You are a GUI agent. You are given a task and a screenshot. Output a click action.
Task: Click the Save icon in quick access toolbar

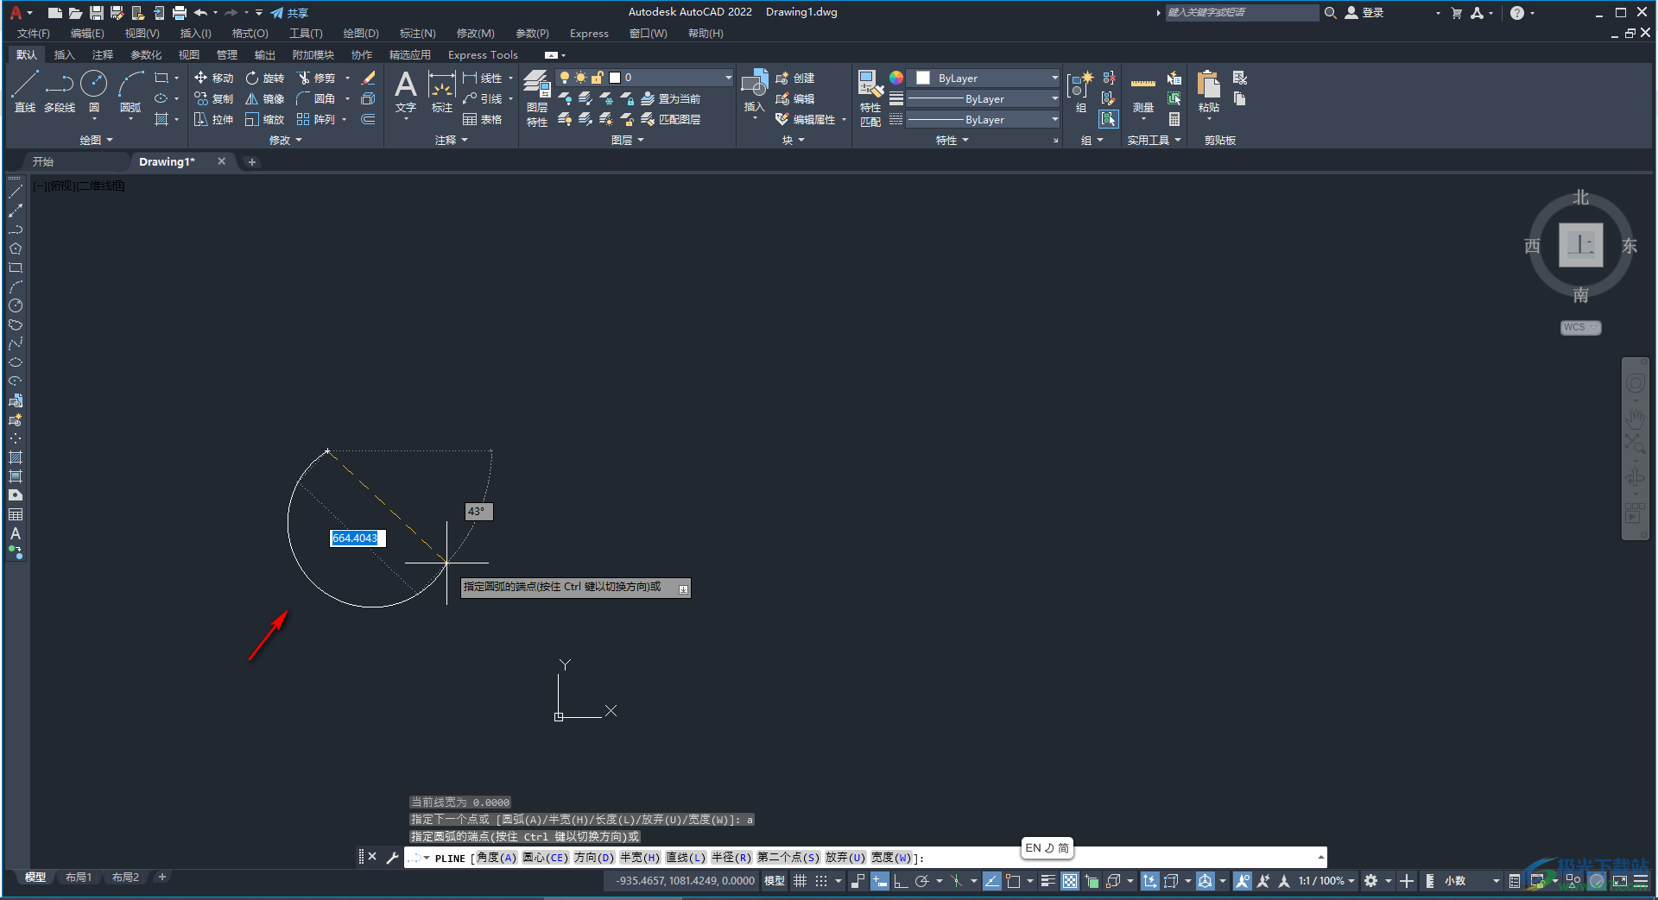point(97,13)
